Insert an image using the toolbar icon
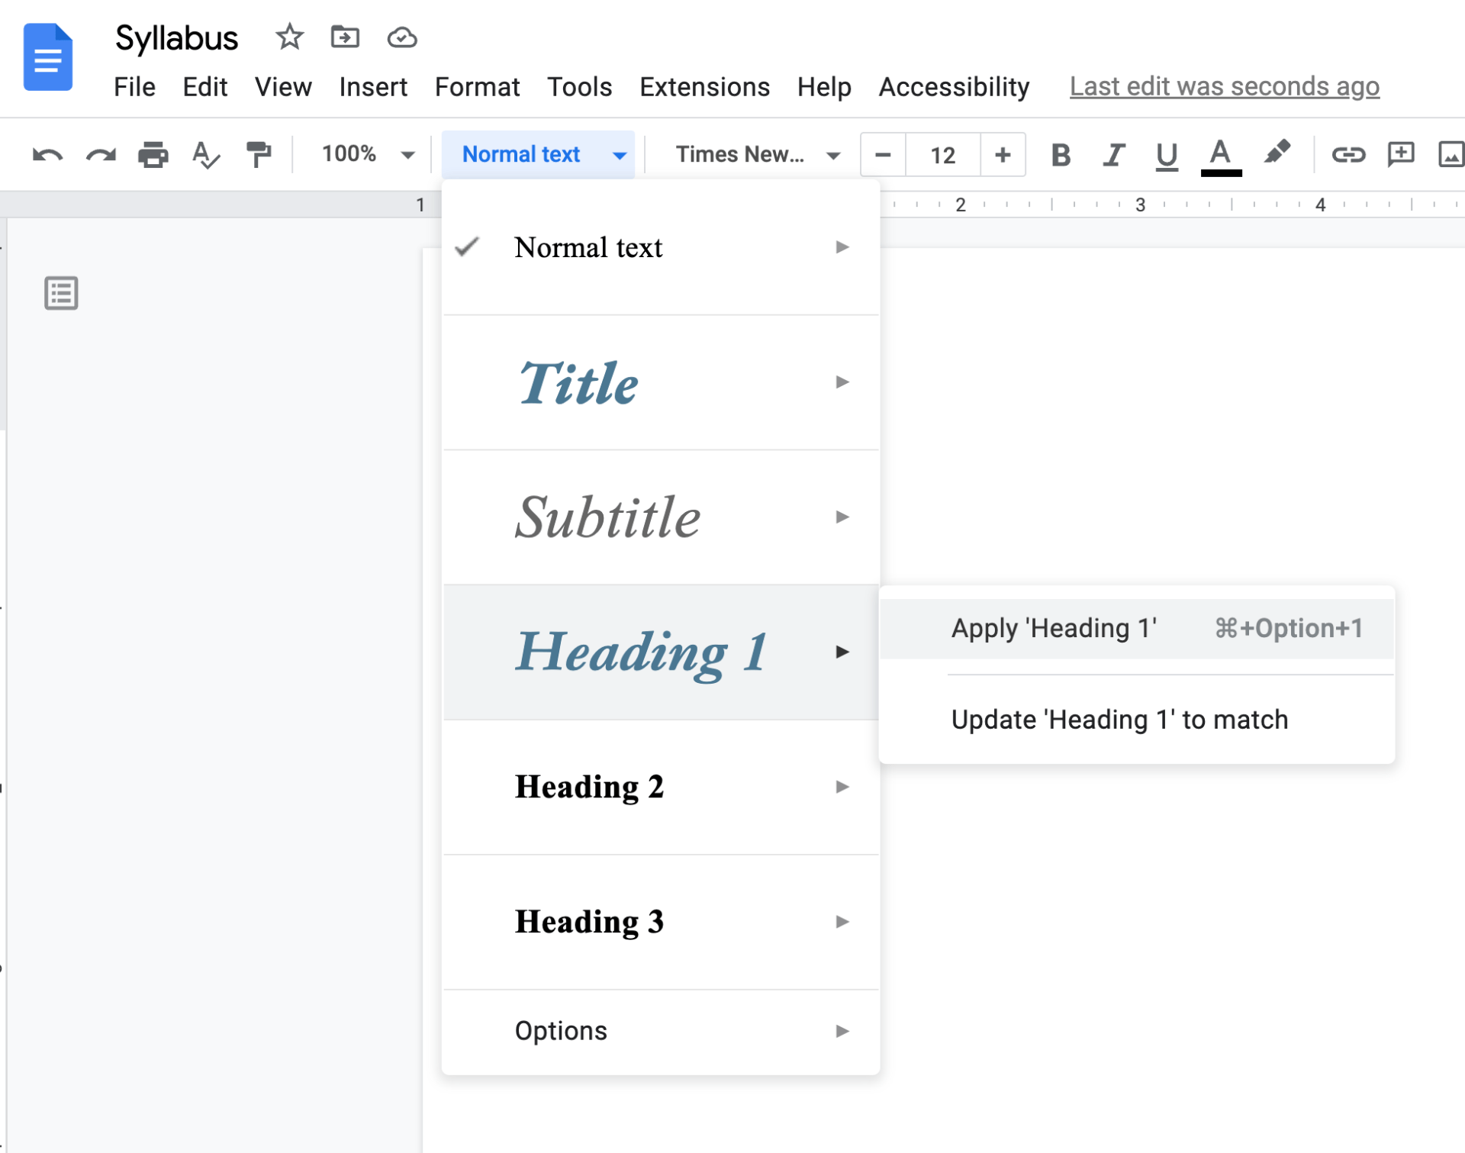This screenshot has height=1153, width=1465. tap(1452, 154)
